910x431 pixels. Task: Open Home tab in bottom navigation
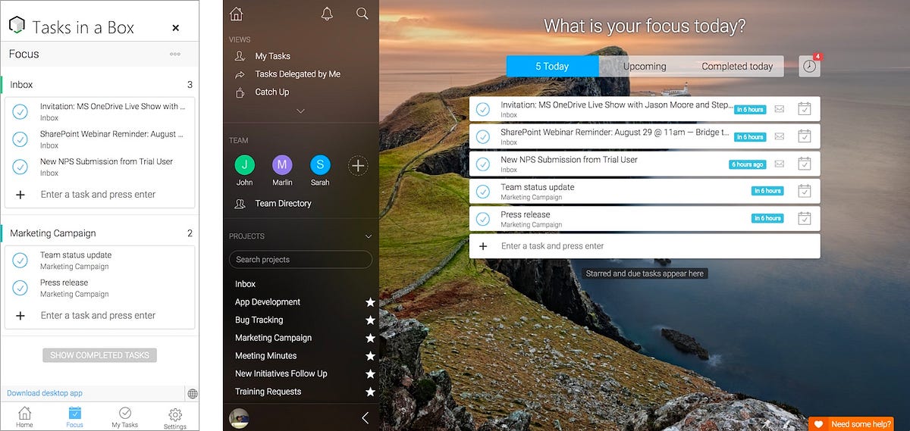point(24,417)
